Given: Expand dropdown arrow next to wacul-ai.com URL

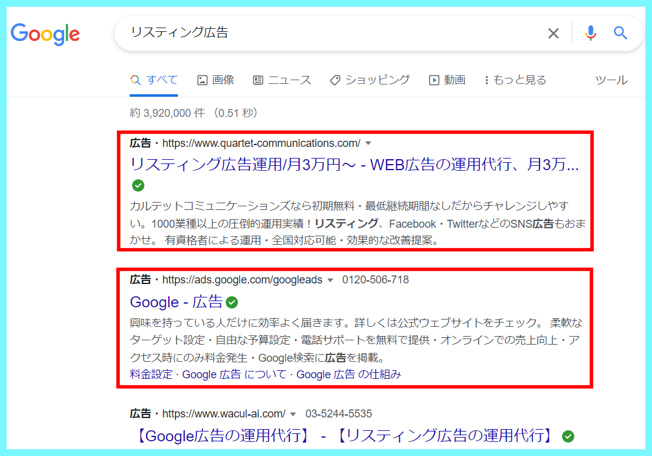Looking at the screenshot, I should pos(293,414).
